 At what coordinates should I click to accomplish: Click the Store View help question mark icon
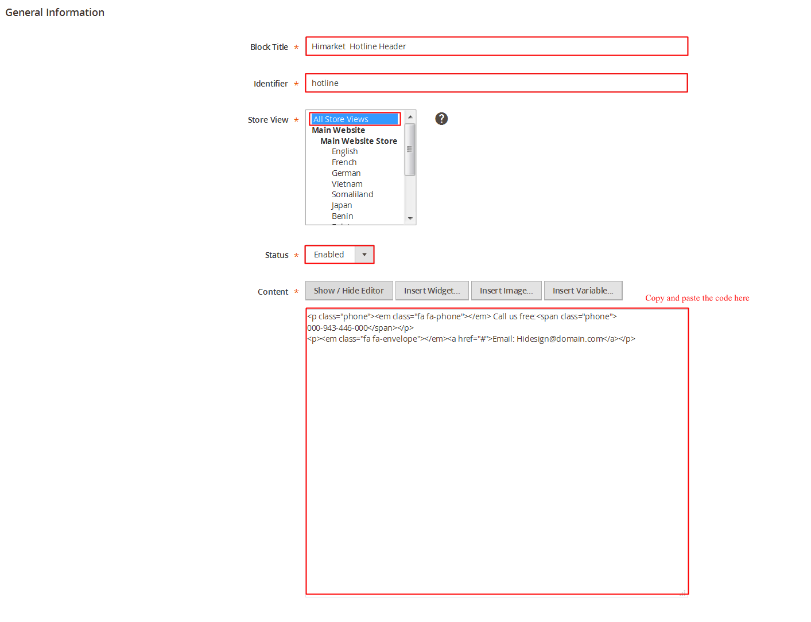point(441,119)
